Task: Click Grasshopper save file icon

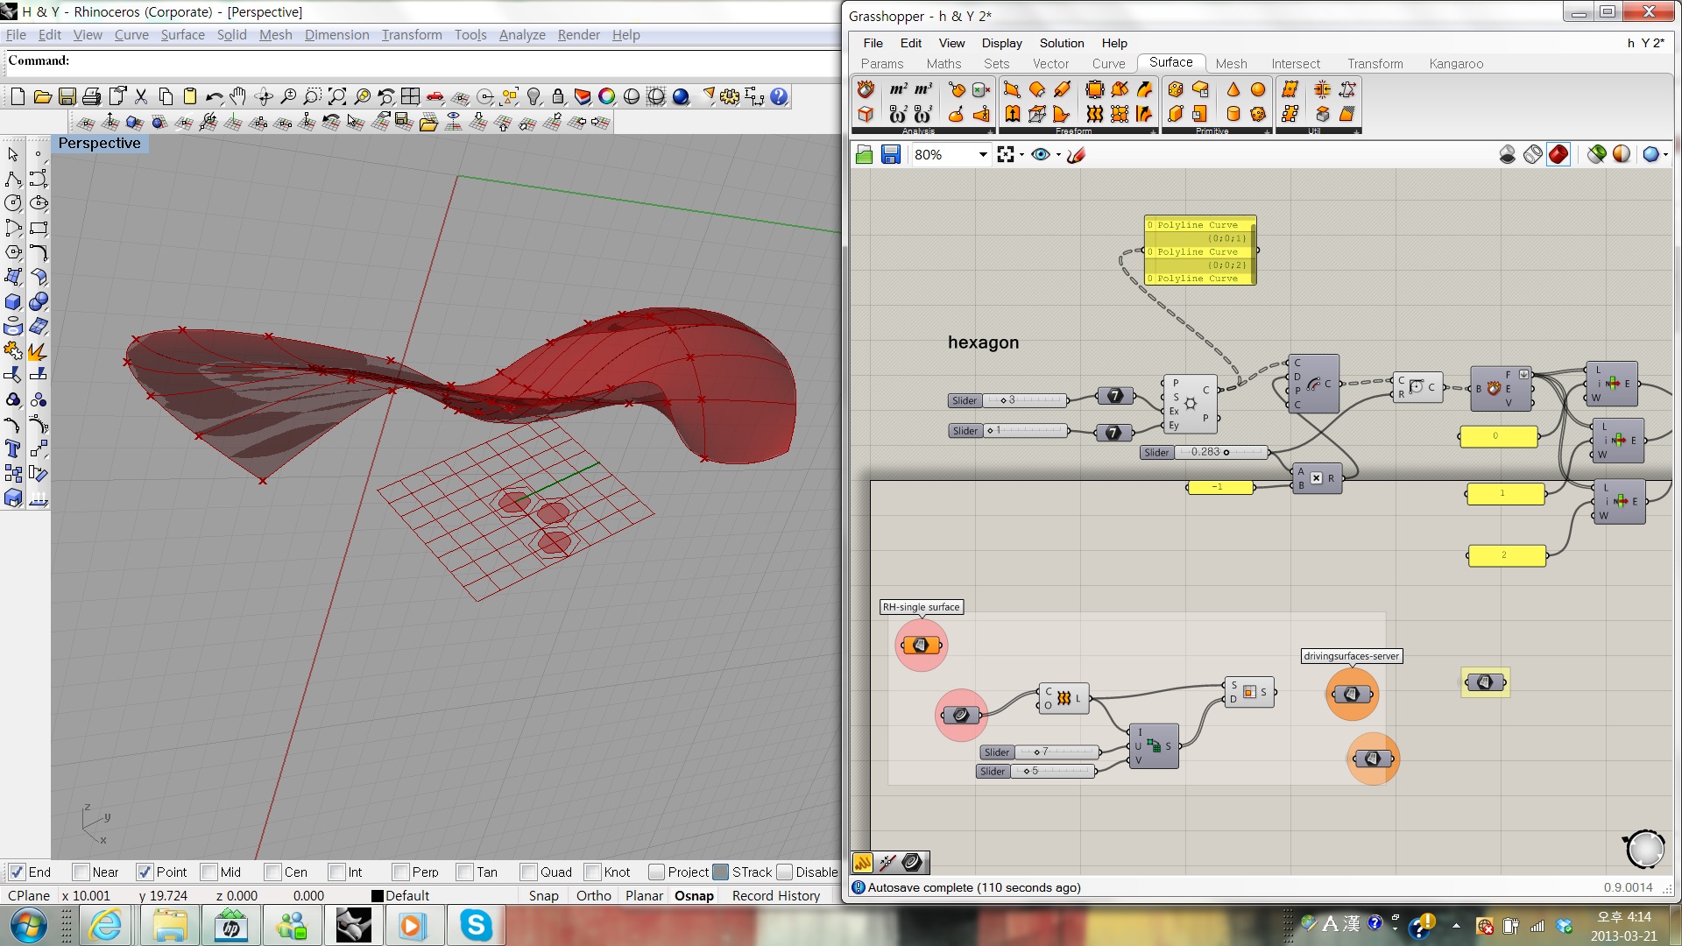Action: coord(891,154)
